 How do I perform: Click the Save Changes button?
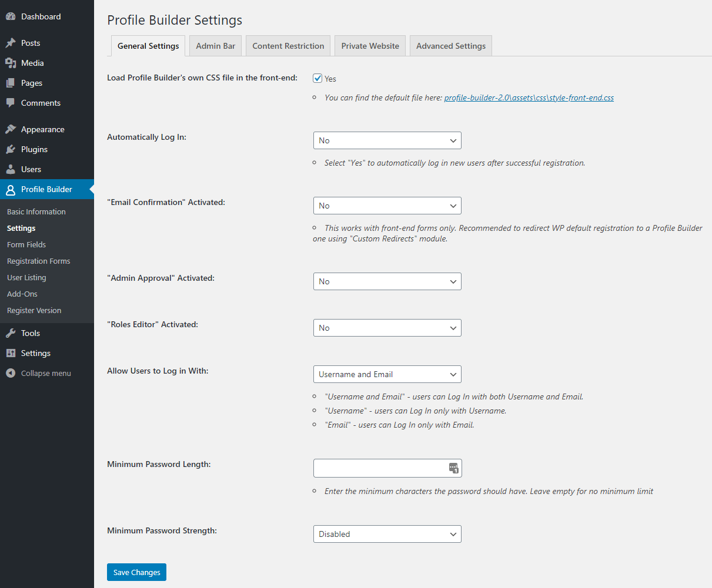coord(136,572)
